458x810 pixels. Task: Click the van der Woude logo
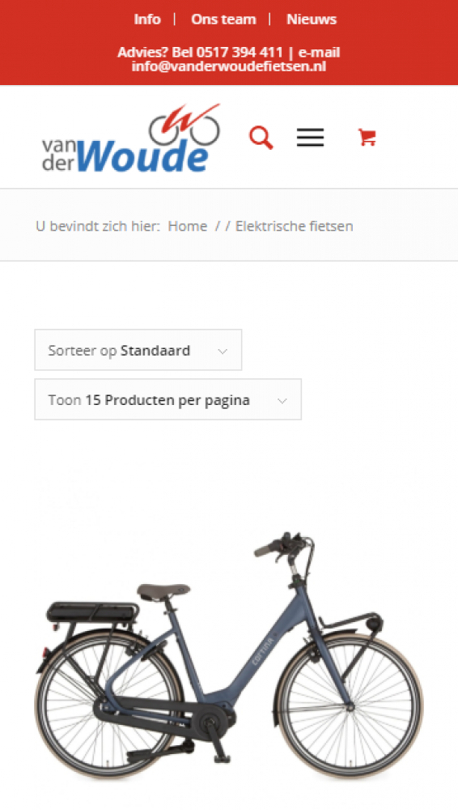click(x=130, y=138)
